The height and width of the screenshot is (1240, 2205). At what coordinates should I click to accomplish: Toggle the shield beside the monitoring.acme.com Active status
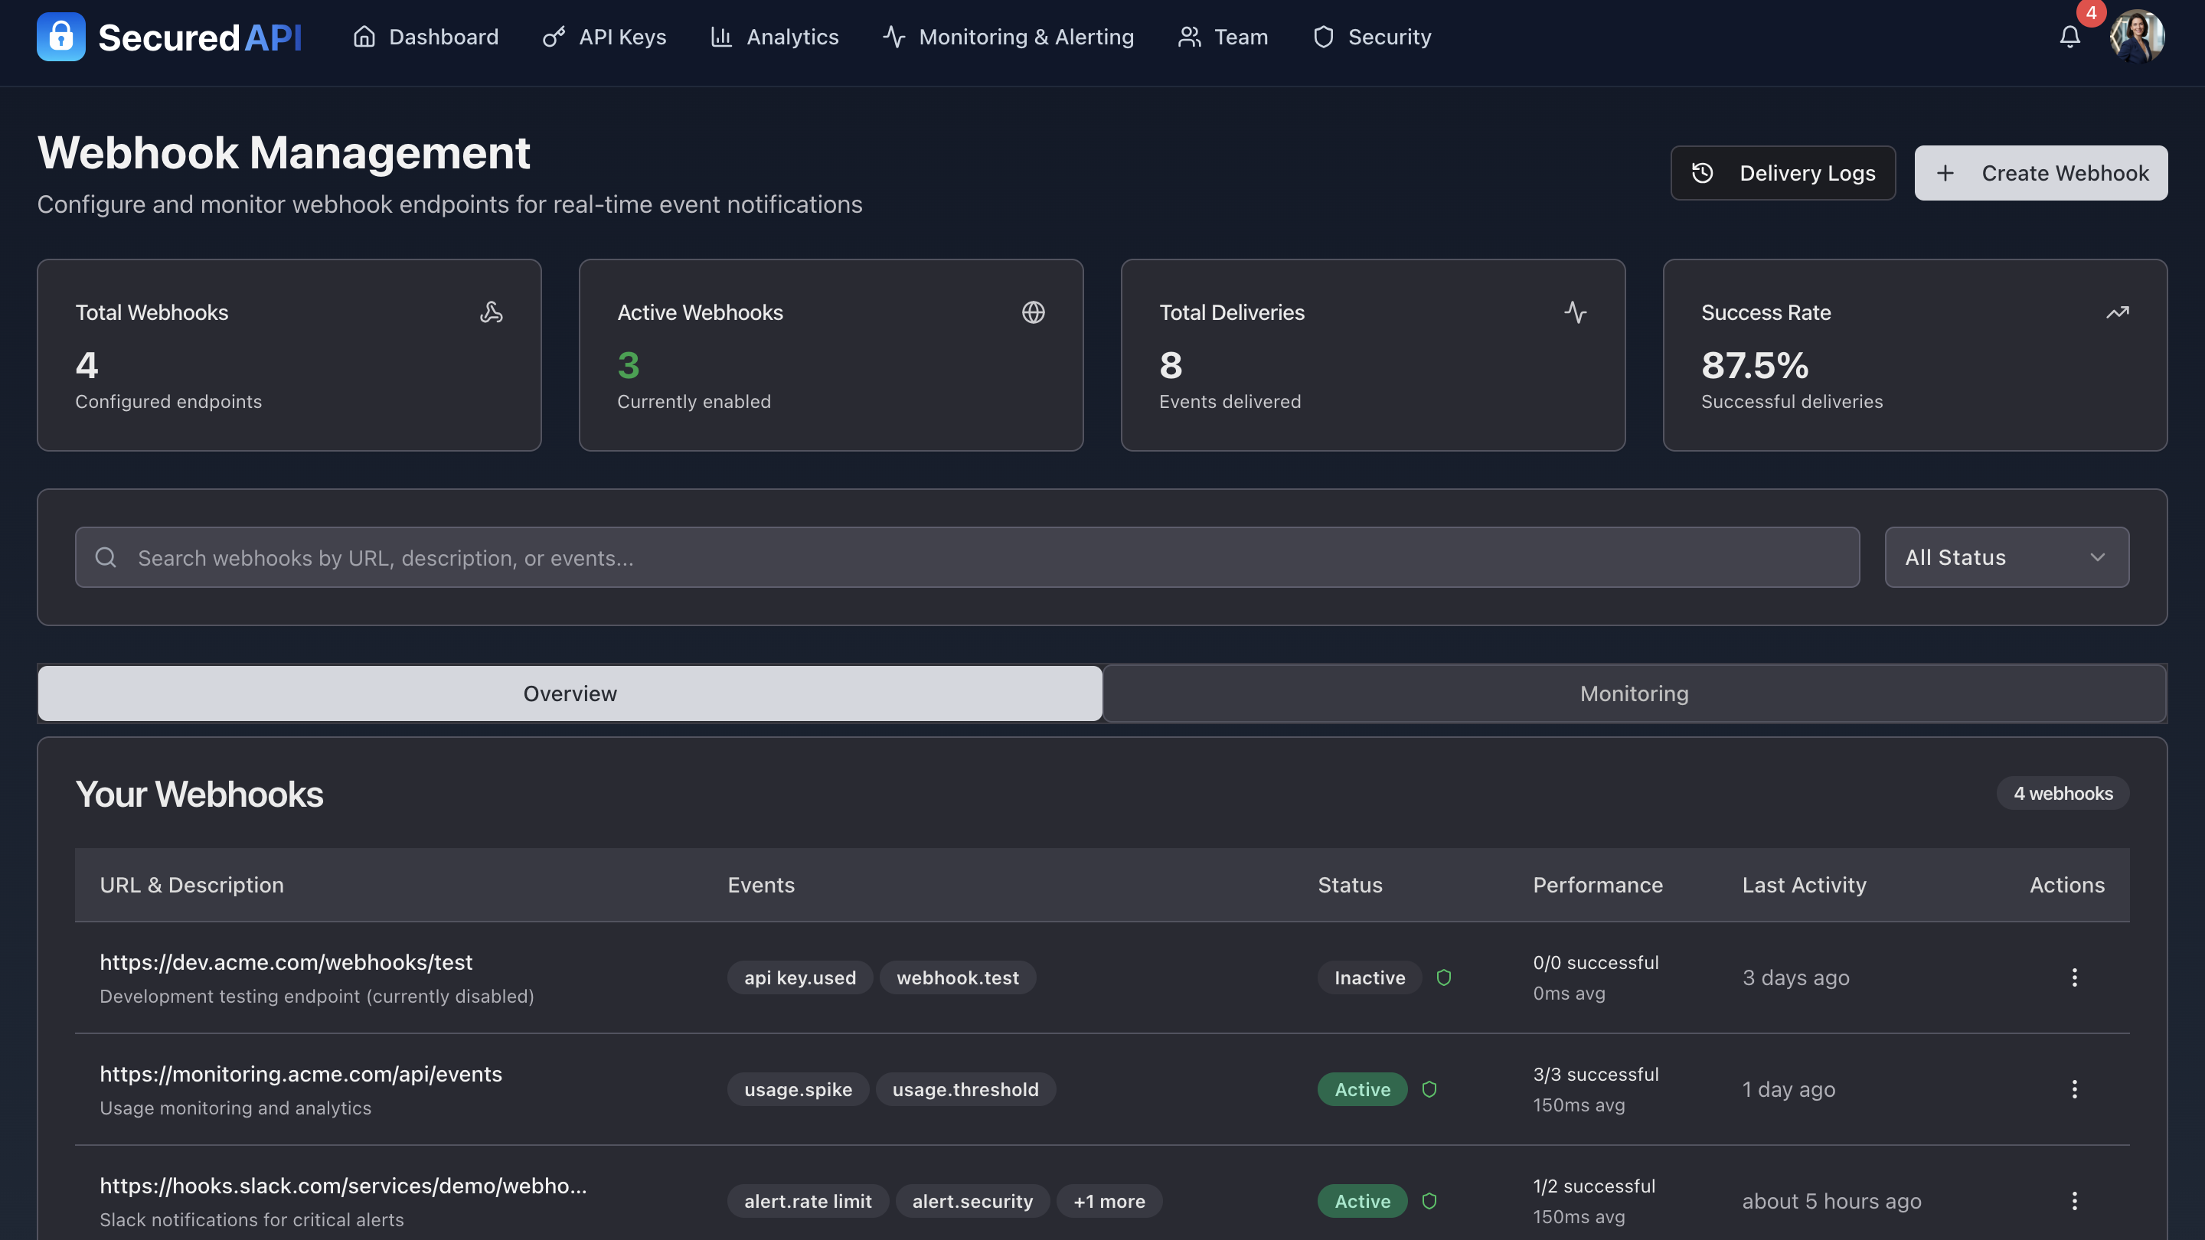coord(1429,1089)
